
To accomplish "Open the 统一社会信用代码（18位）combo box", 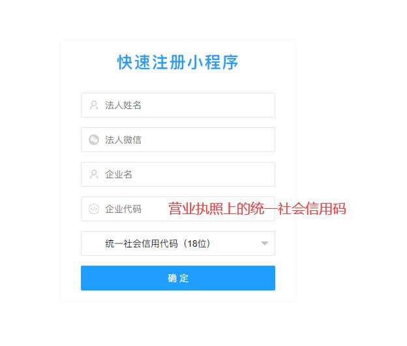I will point(178,244).
